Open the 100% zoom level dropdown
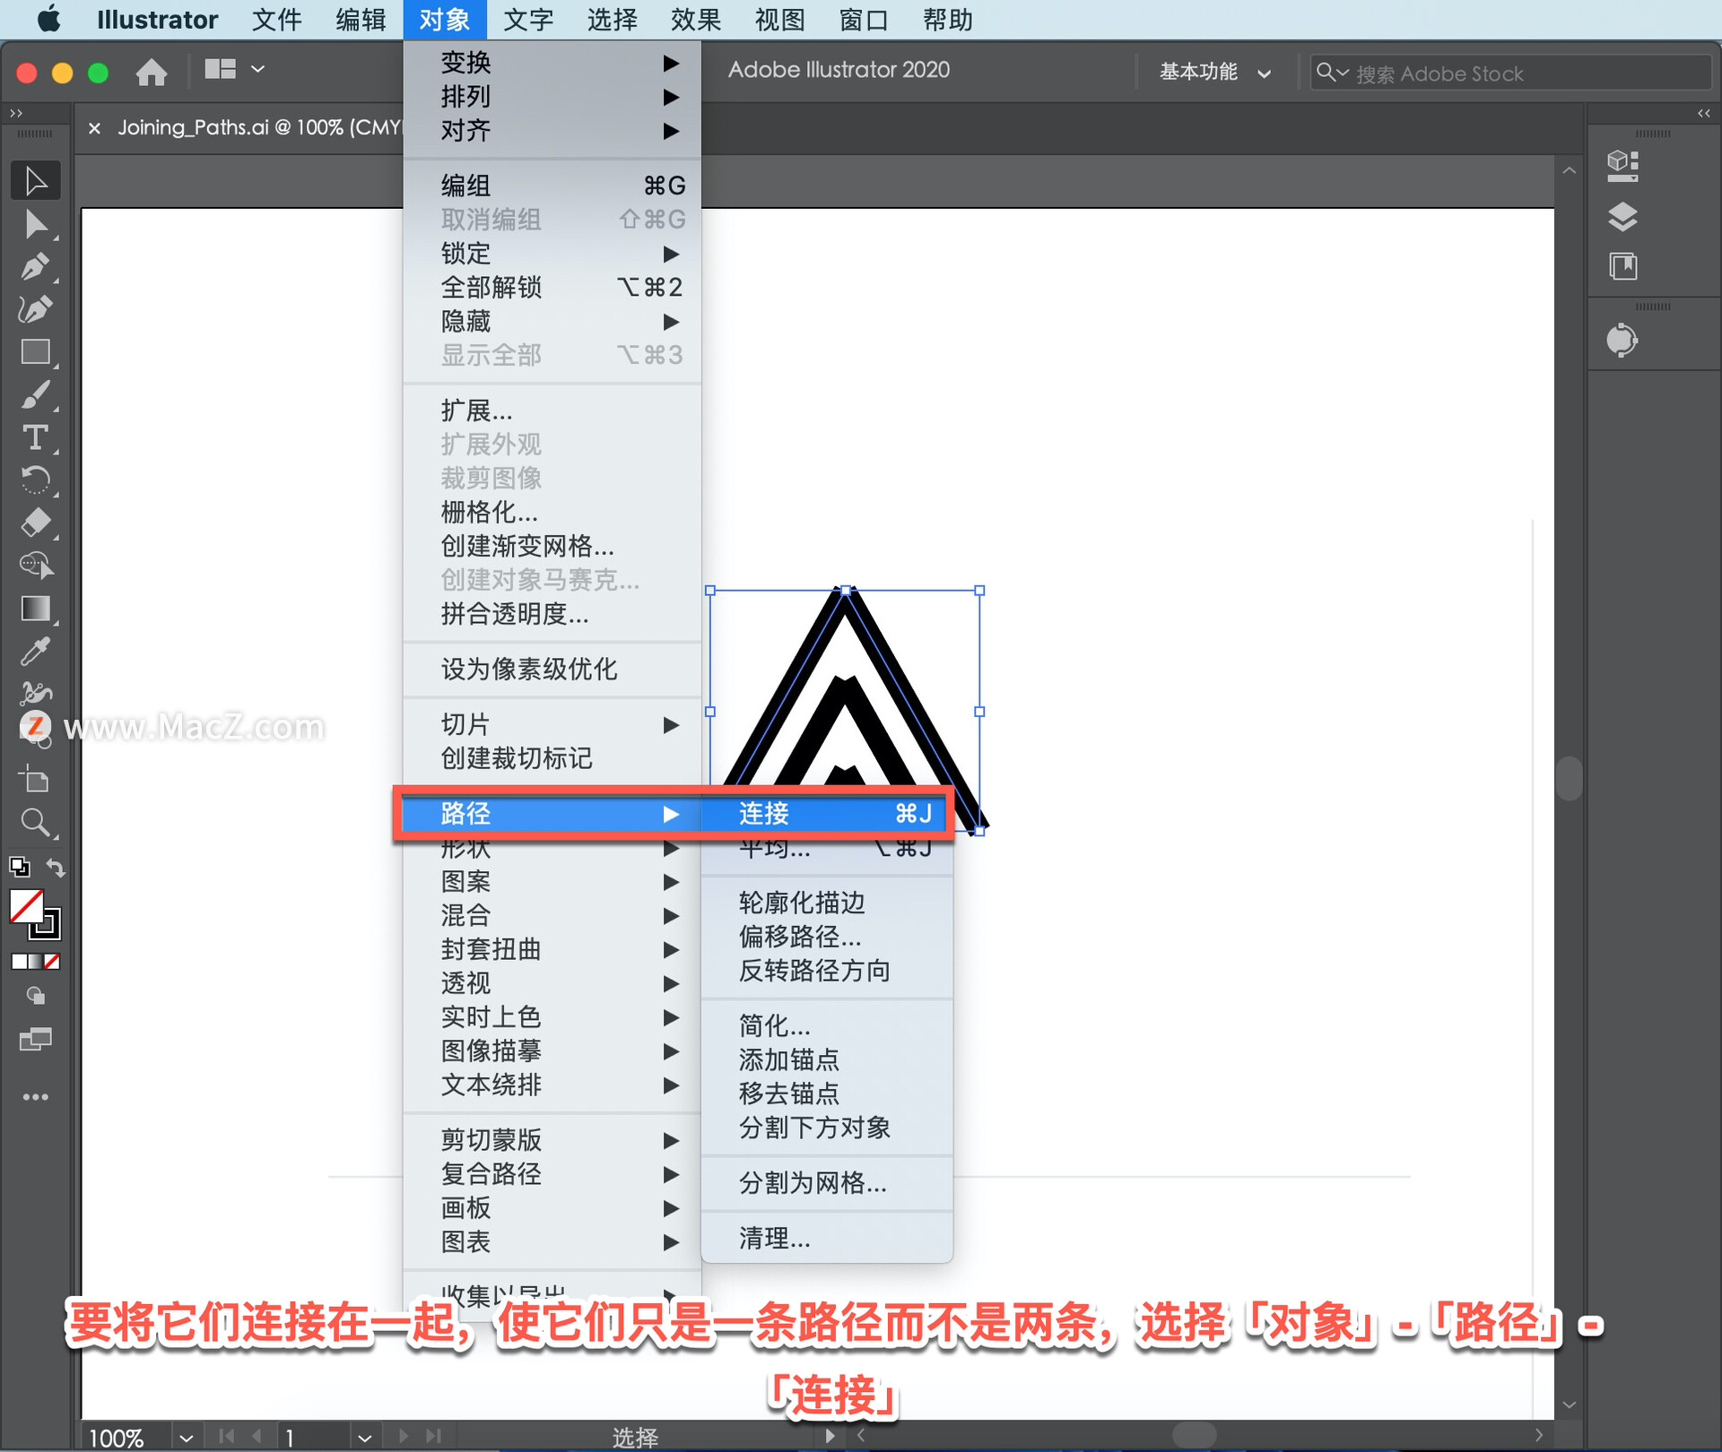This screenshot has height=1452, width=1722. pos(186,1438)
